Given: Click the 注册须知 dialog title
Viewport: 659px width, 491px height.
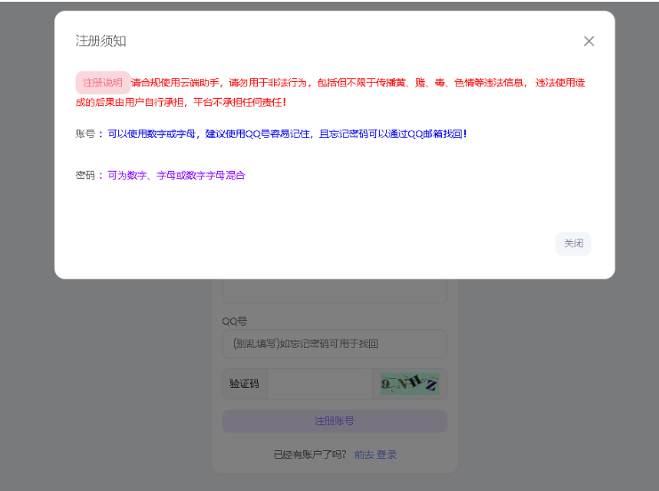Looking at the screenshot, I should [x=100, y=41].
